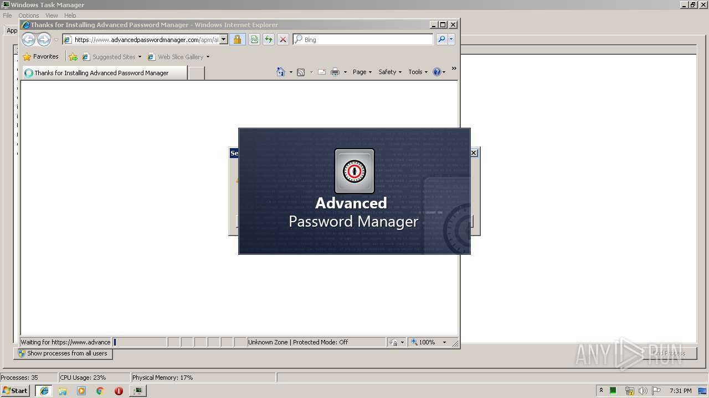Click Internet Explorer taskbar icon
Image resolution: width=709 pixels, height=398 pixels.
[x=44, y=391]
